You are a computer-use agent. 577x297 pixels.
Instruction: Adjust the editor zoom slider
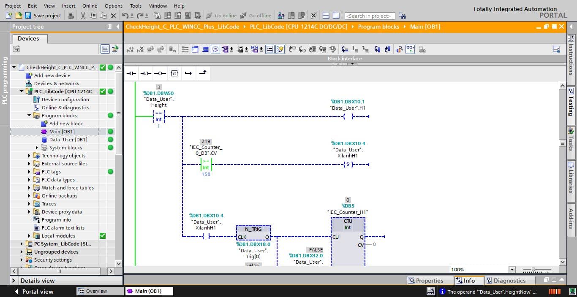(x=533, y=270)
